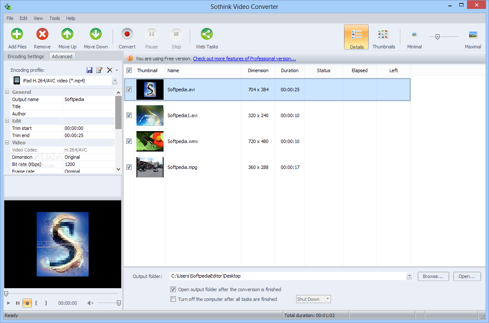This screenshot has width=489, height=323.
Task: Uncheck the Softpedia.avi checkbox
Action: click(x=129, y=89)
